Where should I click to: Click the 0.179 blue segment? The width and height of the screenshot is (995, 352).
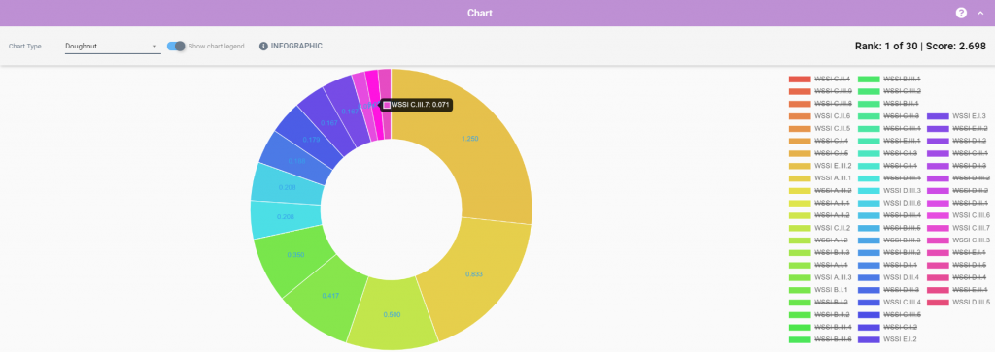point(312,140)
